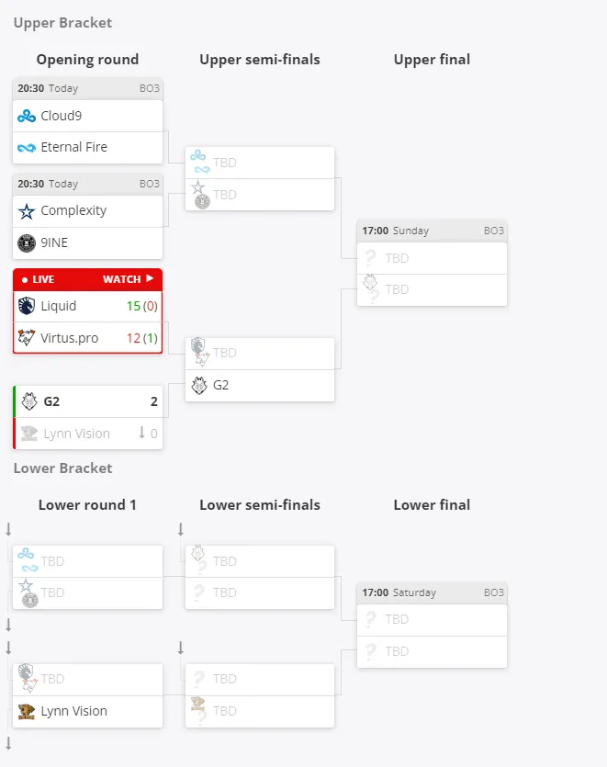Click the play arrow beside WATCH
This screenshot has height=767, width=607.
pyautogui.click(x=150, y=278)
